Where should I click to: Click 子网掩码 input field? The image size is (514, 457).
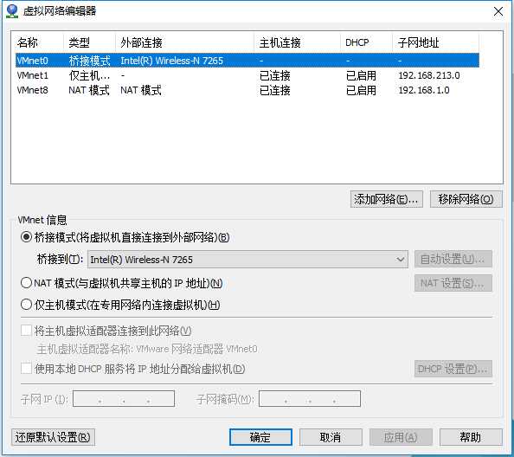(x=310, y=399)
